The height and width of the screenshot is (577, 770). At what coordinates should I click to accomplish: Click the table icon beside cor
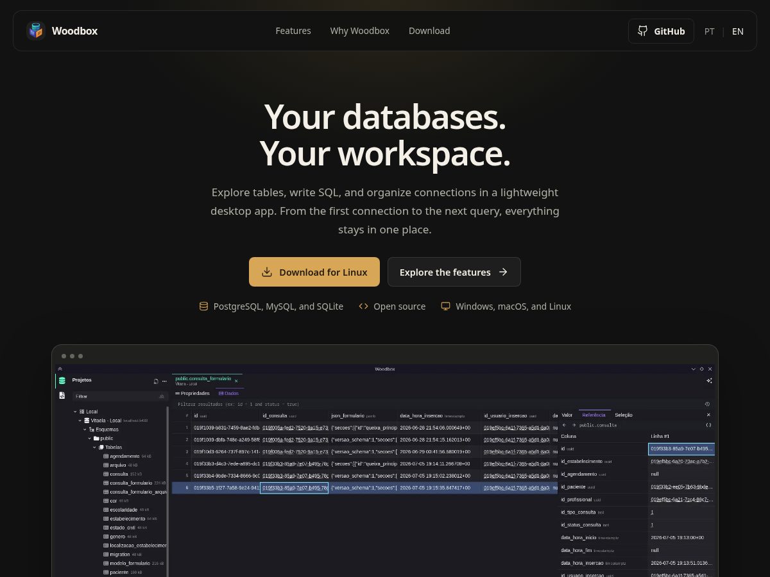point(106,501)
